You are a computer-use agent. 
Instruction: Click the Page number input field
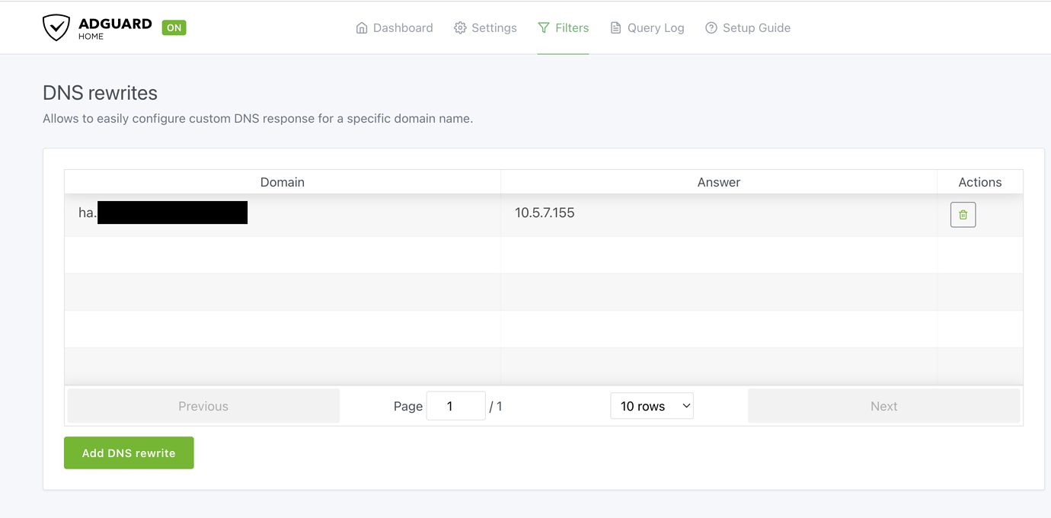point(455,405)
